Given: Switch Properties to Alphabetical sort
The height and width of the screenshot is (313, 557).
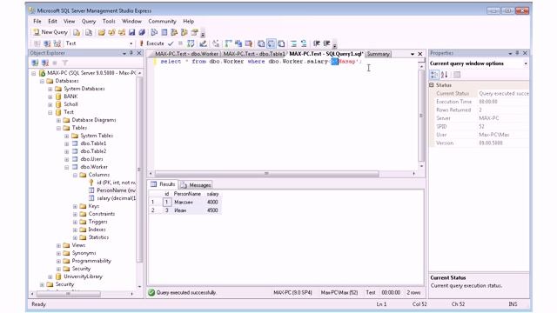Looking at the screenshot, I should pos(445,75).
